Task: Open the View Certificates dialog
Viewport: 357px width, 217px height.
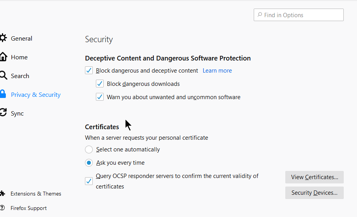Action: coord(314,177)
